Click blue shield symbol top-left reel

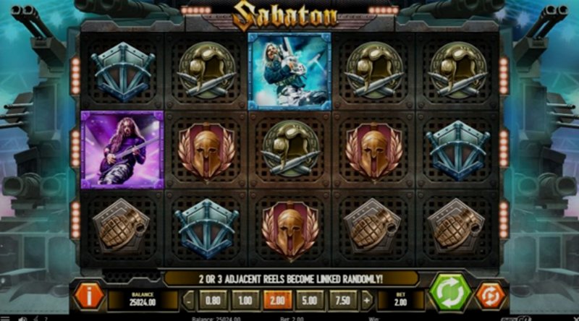[122, 72]
